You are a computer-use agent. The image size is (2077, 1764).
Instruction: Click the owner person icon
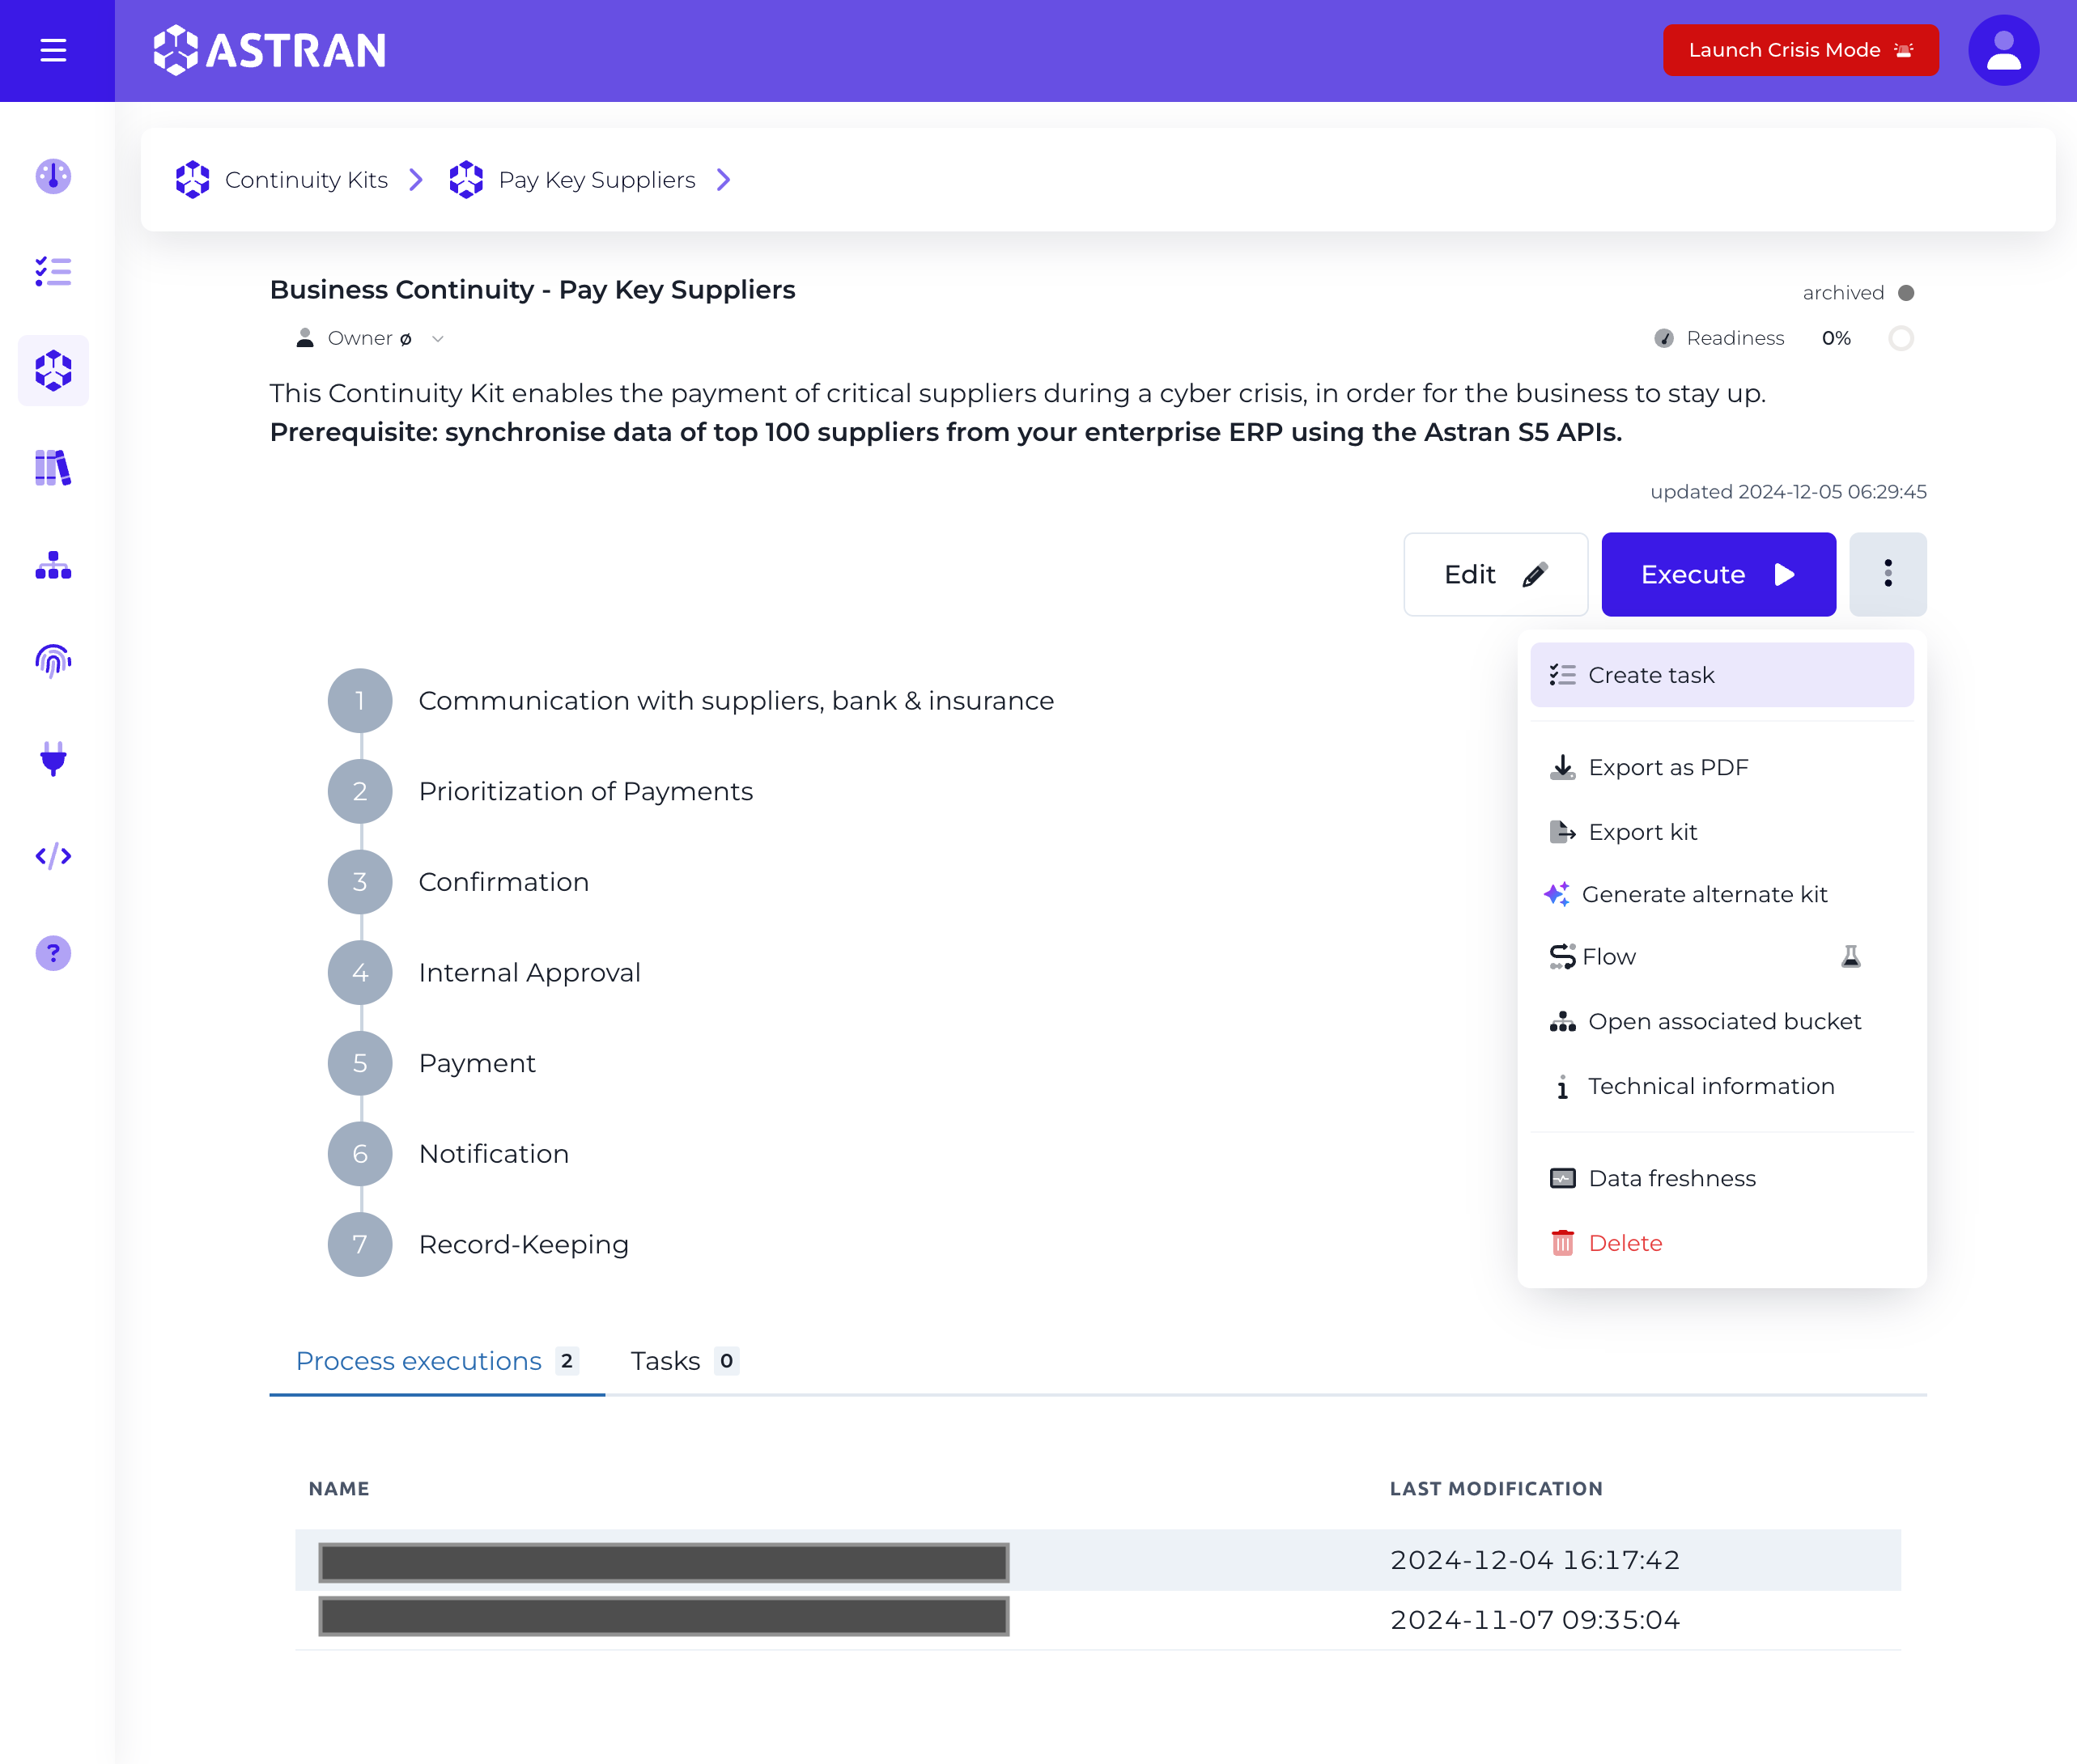point(305,338)
